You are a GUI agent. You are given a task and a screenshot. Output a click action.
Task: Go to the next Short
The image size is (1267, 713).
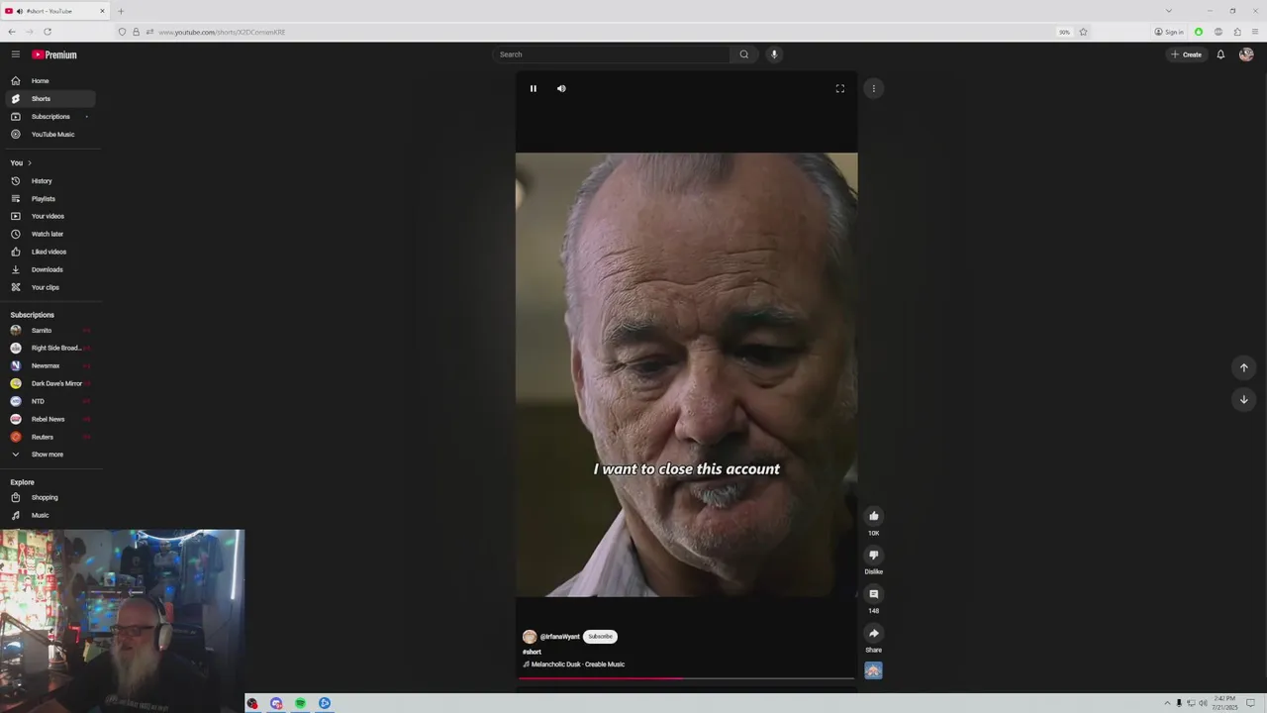(x=1244, y=399)
